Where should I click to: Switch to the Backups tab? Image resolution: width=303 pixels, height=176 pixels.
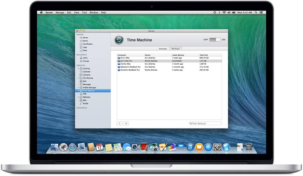click(x=176, y=49)
